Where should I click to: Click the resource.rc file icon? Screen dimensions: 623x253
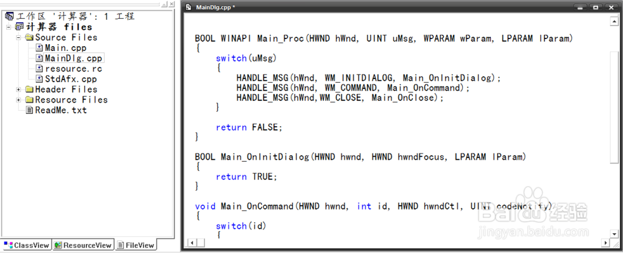(39, 68)
